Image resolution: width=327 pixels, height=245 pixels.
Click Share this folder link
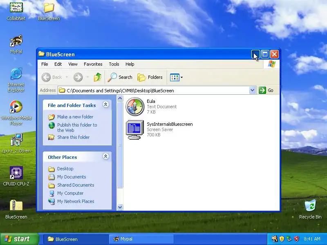tap(73, 137)
